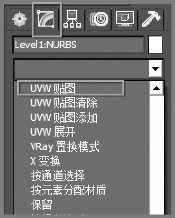175x218 pixels.
Task: Click the modifier list scrollbar track
Action: click(x=156, y=154)
